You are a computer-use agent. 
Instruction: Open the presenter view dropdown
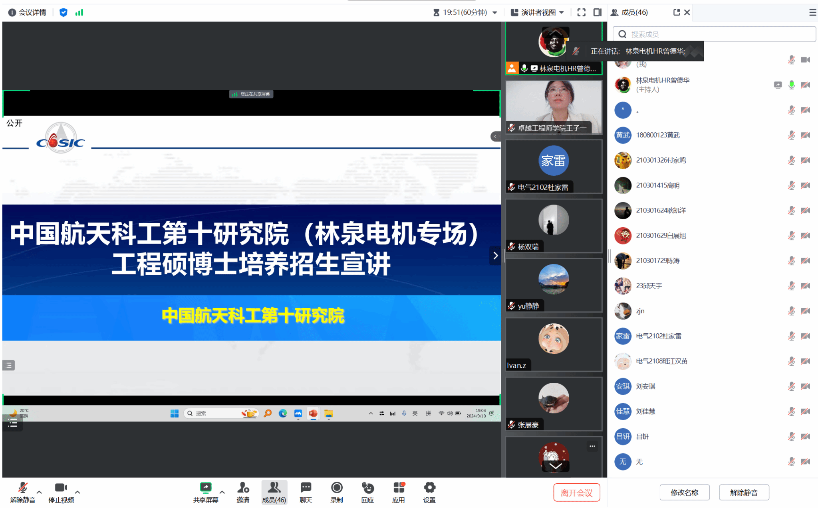tap(537, 12)
